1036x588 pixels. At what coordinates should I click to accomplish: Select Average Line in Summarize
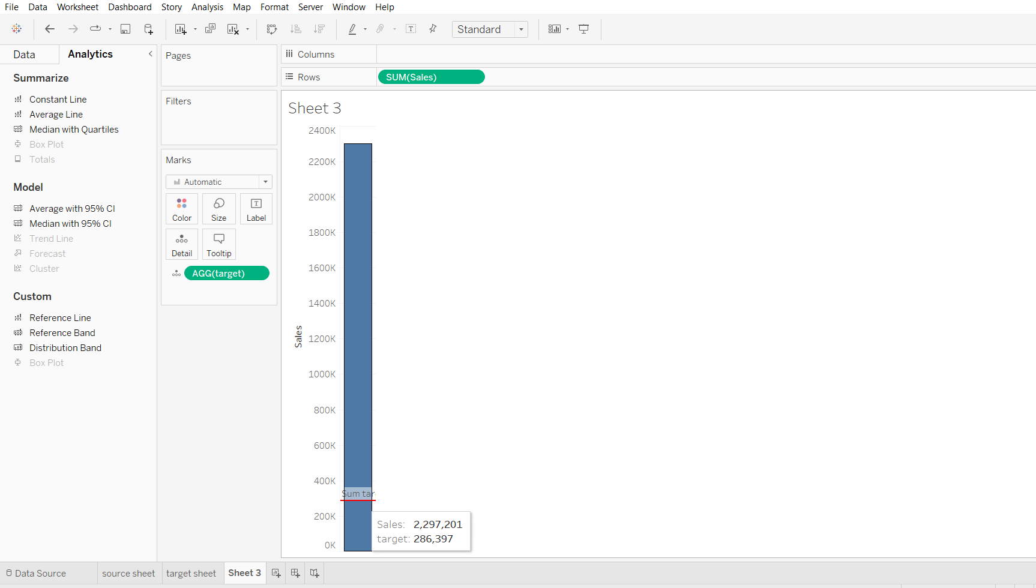56,114
